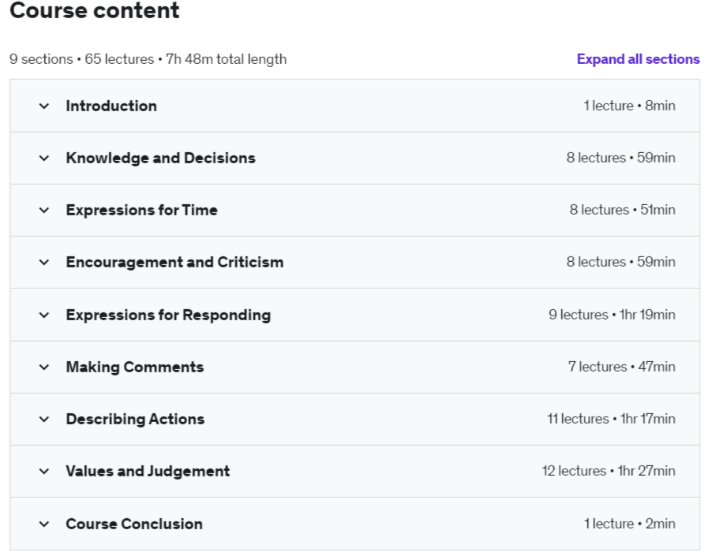708x560 pixels.
Task: Click the Course content heading
Action: pyautogui.click(x=95, y=10)
